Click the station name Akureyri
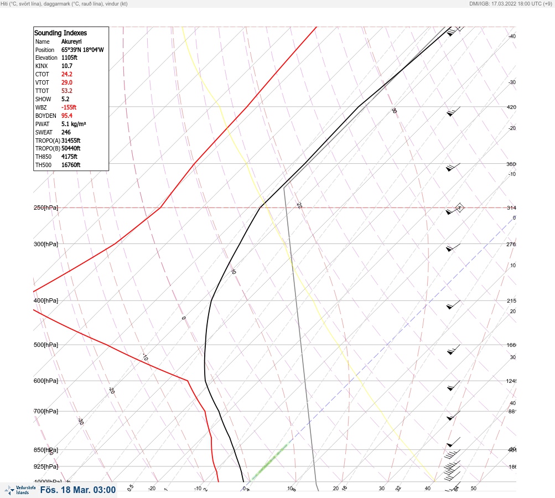Screen dimensions: 555x498 (x=71, y=41)
